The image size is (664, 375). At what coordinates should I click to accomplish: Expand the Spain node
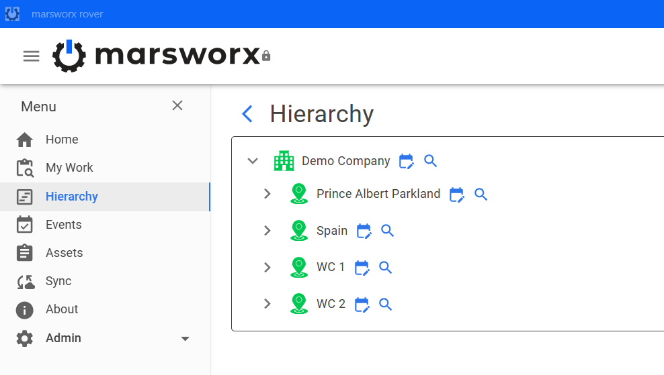[267, 230]
